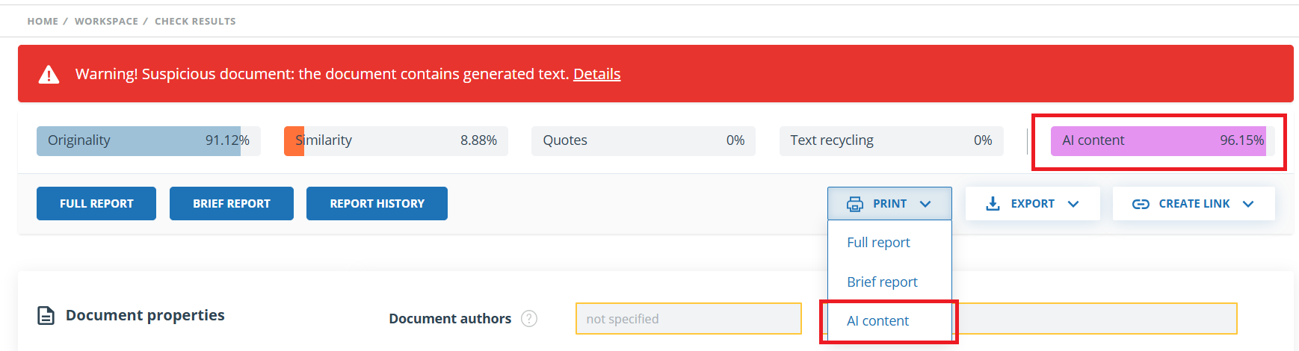Go to Home in the breadcrumb
This screenshot has height=351, width=1299.
[x=43, y=22]
